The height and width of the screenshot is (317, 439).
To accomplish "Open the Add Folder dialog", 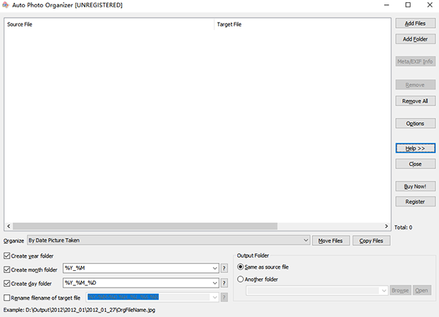I will point(415,40).
